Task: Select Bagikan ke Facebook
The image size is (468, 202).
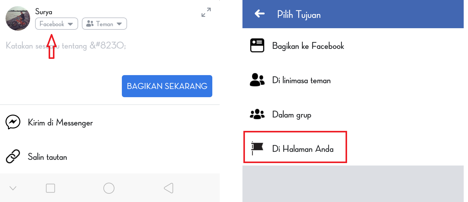Action: 353,46
